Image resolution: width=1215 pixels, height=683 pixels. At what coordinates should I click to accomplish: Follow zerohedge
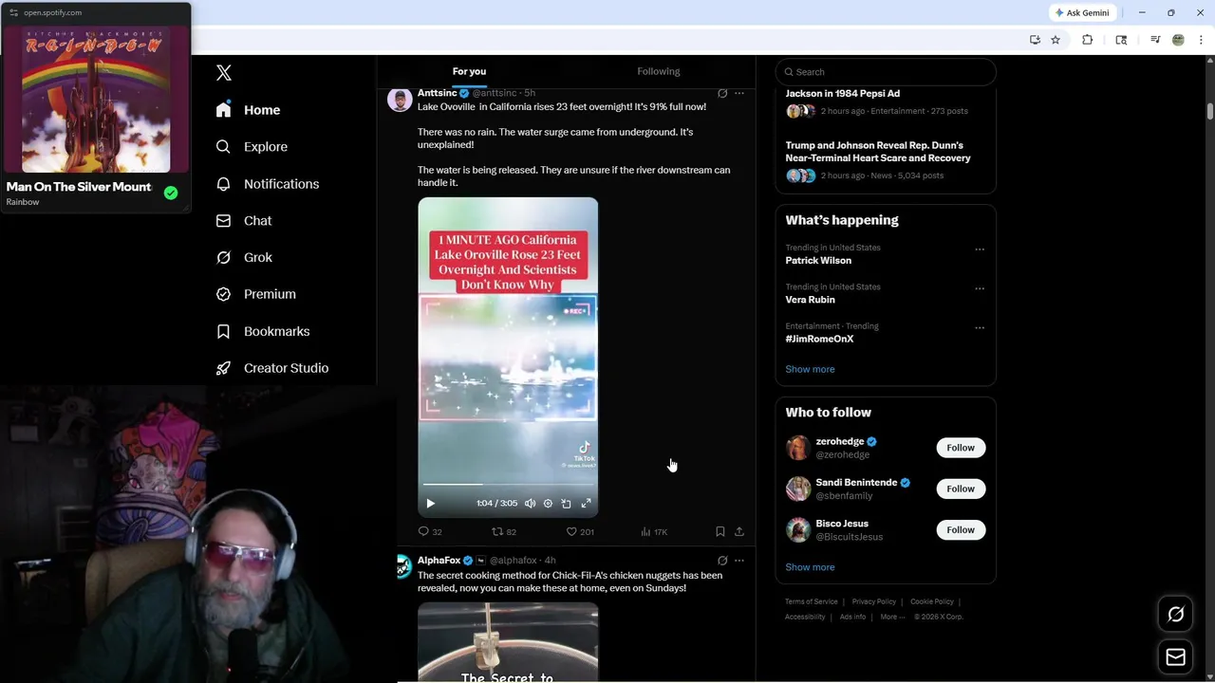(961, 448)
